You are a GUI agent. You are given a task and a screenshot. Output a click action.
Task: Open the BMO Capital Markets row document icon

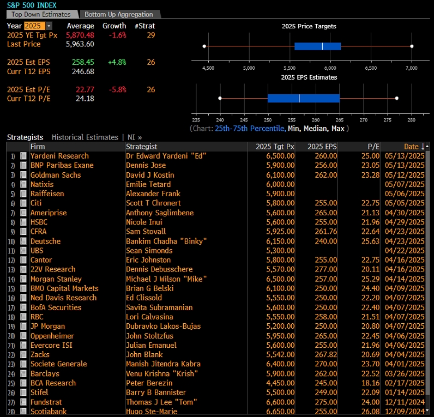[23, 288]
